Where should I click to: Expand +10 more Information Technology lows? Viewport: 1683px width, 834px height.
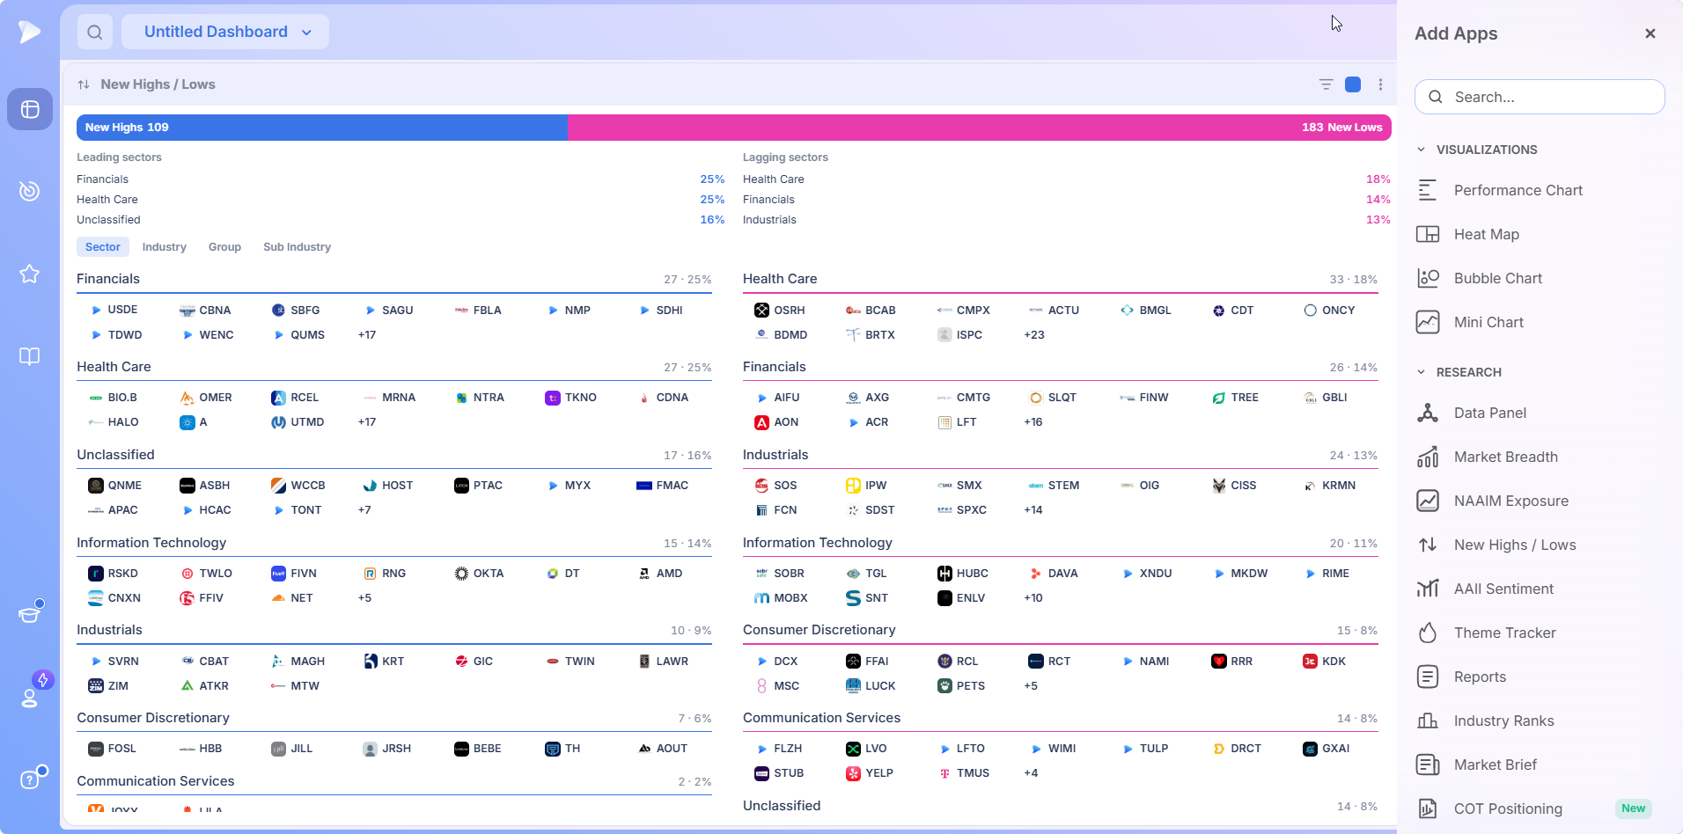tap(1033, 598)
